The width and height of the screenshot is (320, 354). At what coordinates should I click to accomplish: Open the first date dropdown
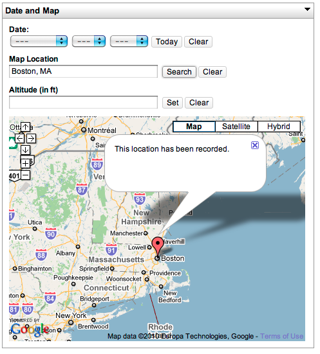pyautogui.click(x=39, y=41)
